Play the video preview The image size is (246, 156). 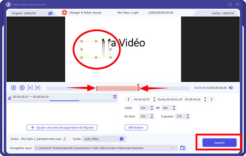tap(14, 88)
